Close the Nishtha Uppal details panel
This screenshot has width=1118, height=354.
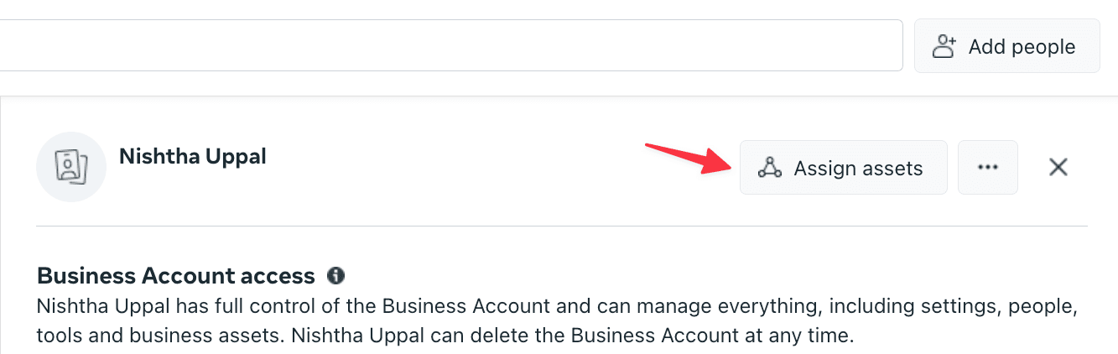(x=1058, y=168)
